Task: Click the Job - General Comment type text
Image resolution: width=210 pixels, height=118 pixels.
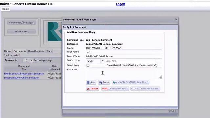Action: coord(99,40)
